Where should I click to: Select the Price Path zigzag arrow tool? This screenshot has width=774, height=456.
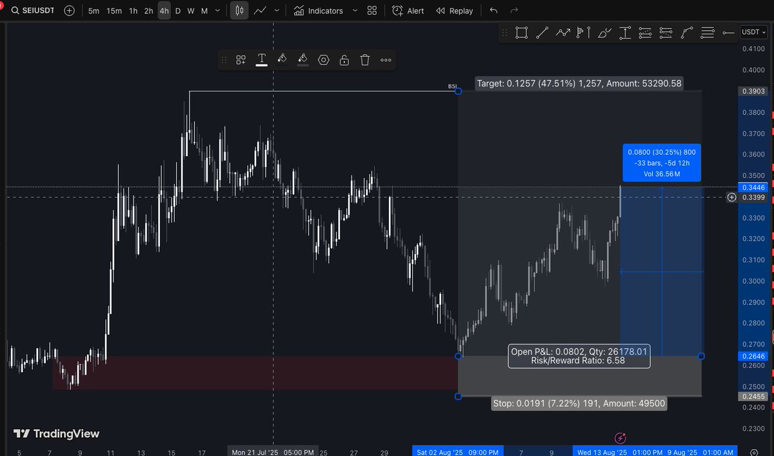(x=563, y=33)
